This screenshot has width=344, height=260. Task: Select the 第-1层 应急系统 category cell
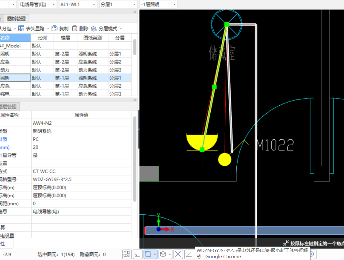pos(93,86)
